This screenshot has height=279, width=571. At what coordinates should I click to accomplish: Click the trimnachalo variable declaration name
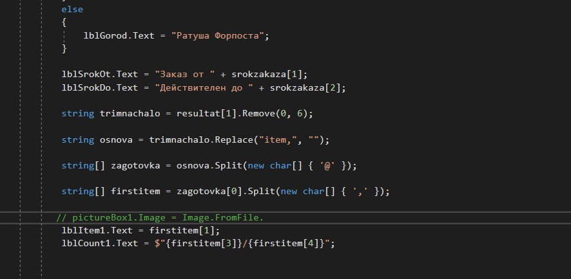[x=130, y=113]
